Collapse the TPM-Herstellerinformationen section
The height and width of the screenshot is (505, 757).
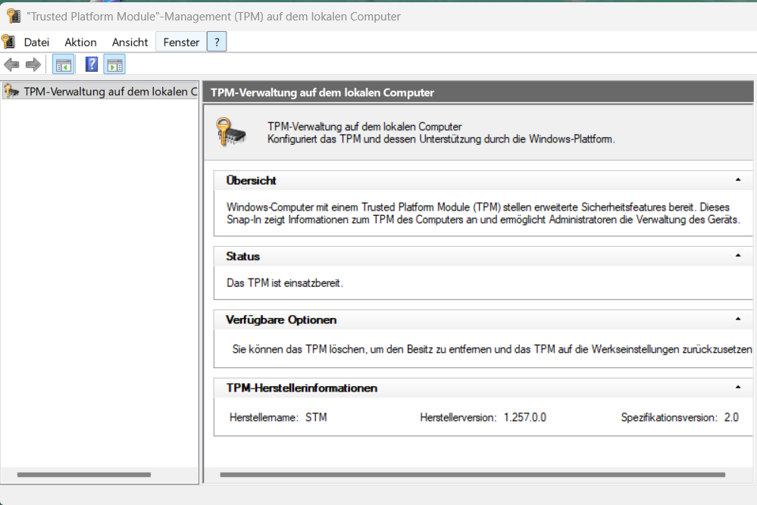tap(737, 388)
